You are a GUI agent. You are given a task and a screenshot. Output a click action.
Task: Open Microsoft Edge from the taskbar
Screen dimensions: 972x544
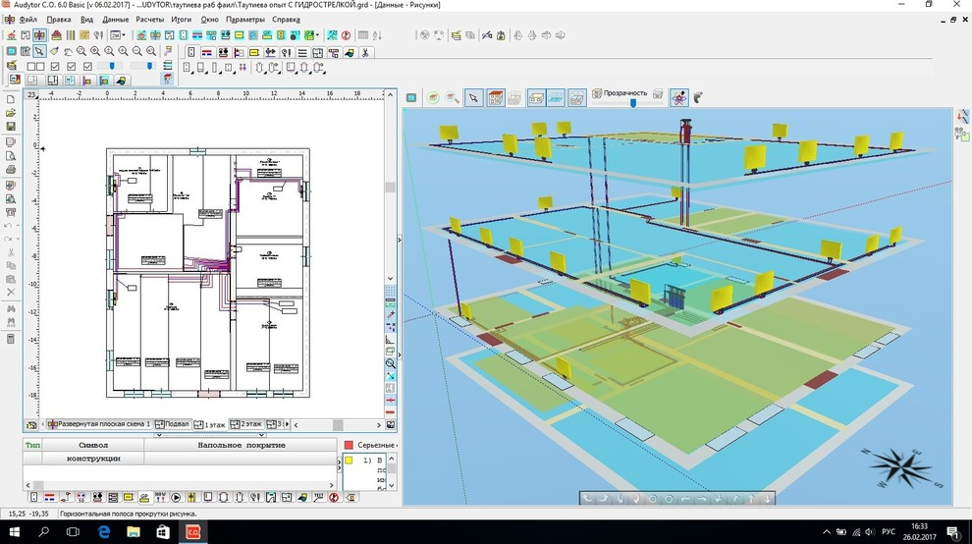pos(103,532)
